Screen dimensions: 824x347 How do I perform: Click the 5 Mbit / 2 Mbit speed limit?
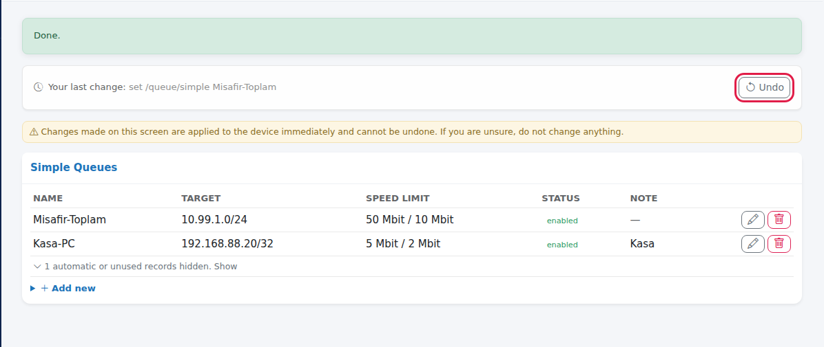click(403, 244)
